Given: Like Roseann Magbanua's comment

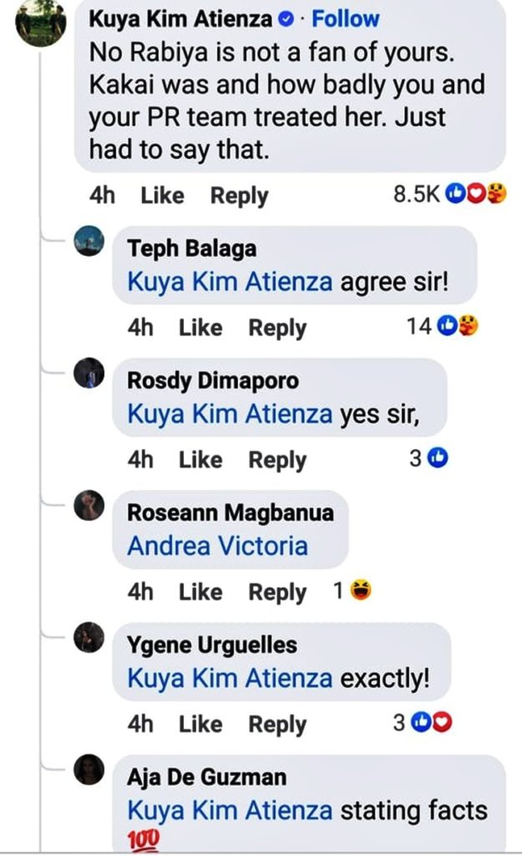Looking at the screenshot, I should coord(200,592).
